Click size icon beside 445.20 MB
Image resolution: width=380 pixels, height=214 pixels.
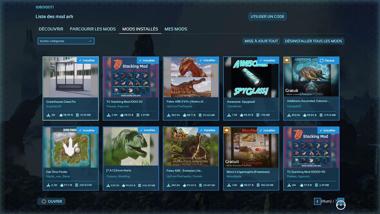tap(139, 185)
